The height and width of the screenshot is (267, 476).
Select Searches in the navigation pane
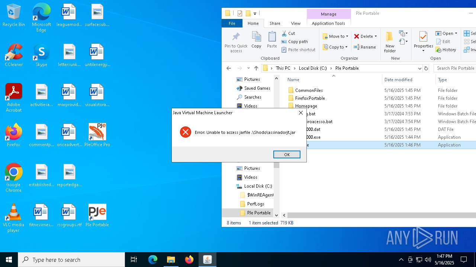click(253, 97)
